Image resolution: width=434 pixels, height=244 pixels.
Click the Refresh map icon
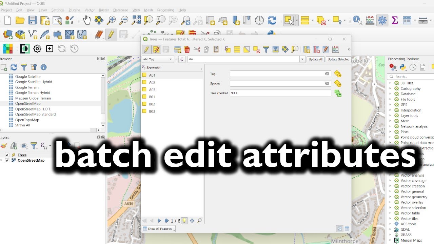(272, 20)
